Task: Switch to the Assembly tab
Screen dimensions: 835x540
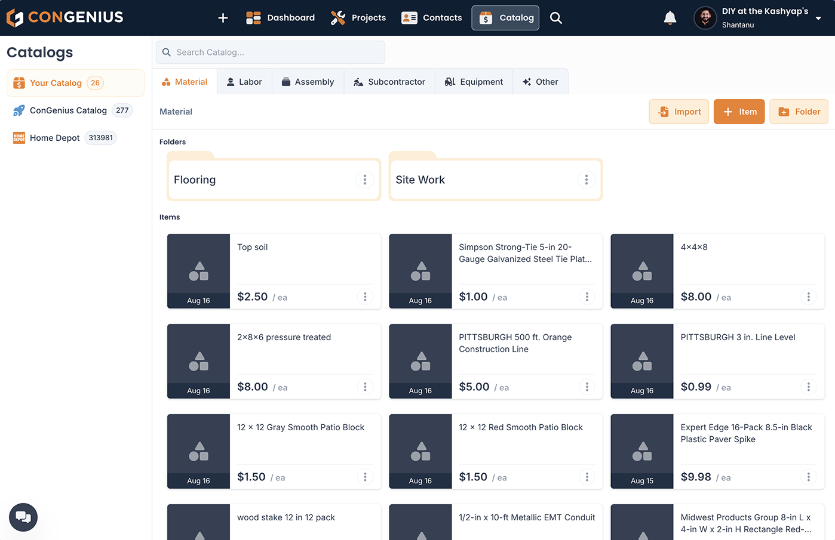Action: coord(308,82)
